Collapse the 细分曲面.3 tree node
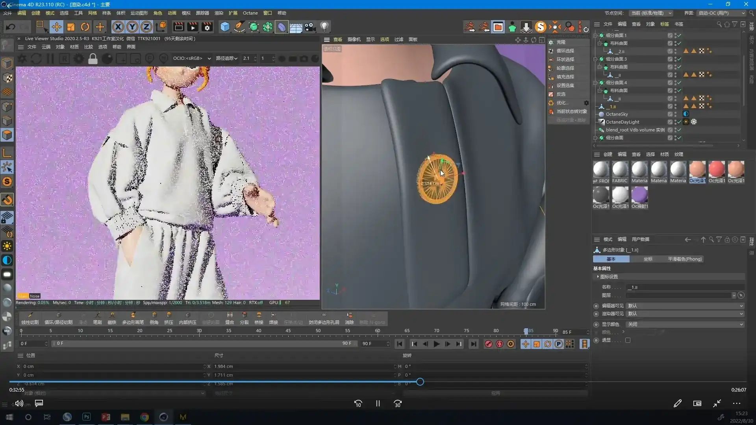Viewport: 756px width, 425px height. (596, 59)
